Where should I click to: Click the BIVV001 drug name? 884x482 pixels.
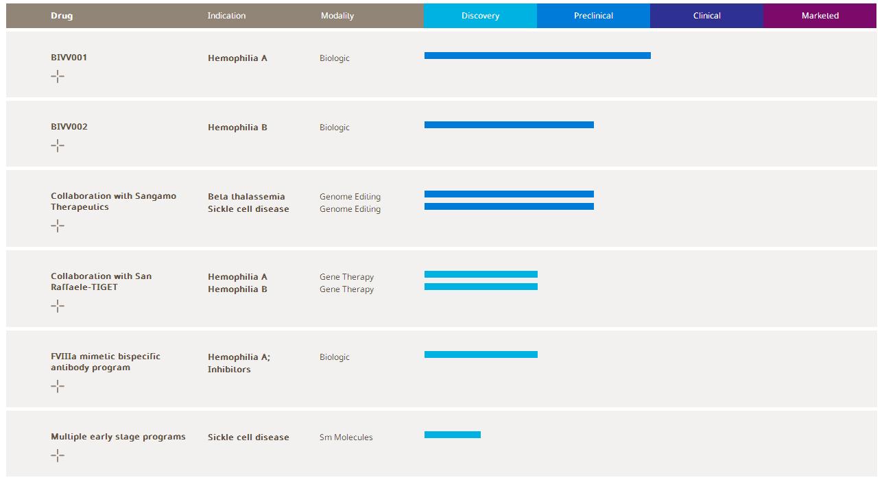(x=69, y=58)
